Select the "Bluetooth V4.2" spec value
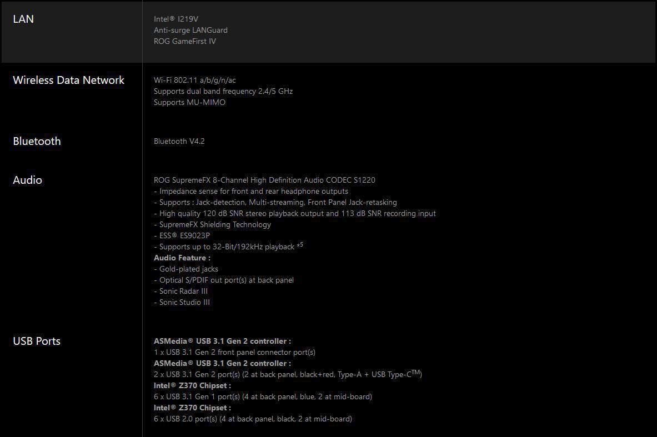The height and width of the screenshot is (437, 657). [179, 141]
